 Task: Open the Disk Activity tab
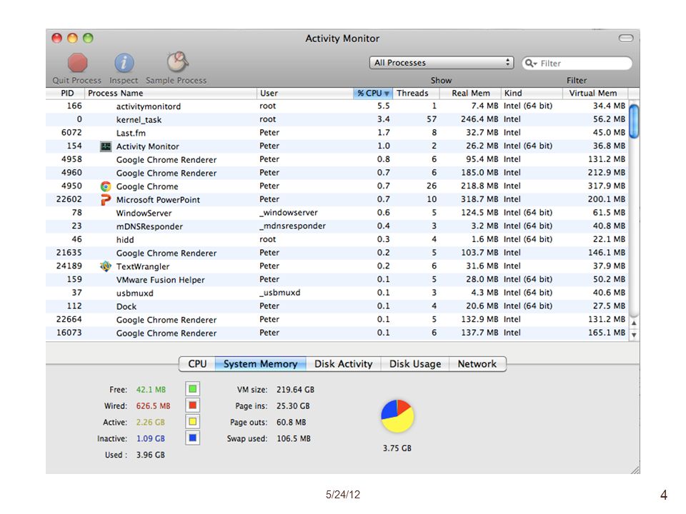pyautogui.click(x=344, y=364)
